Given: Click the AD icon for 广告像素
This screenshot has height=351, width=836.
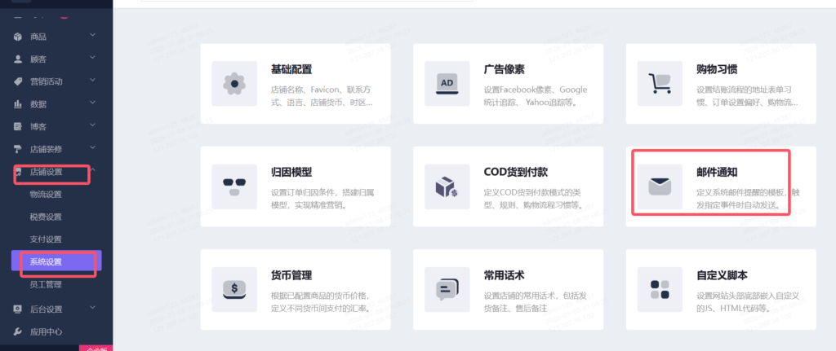Looking at the screenshot, I should pos(447,83).
